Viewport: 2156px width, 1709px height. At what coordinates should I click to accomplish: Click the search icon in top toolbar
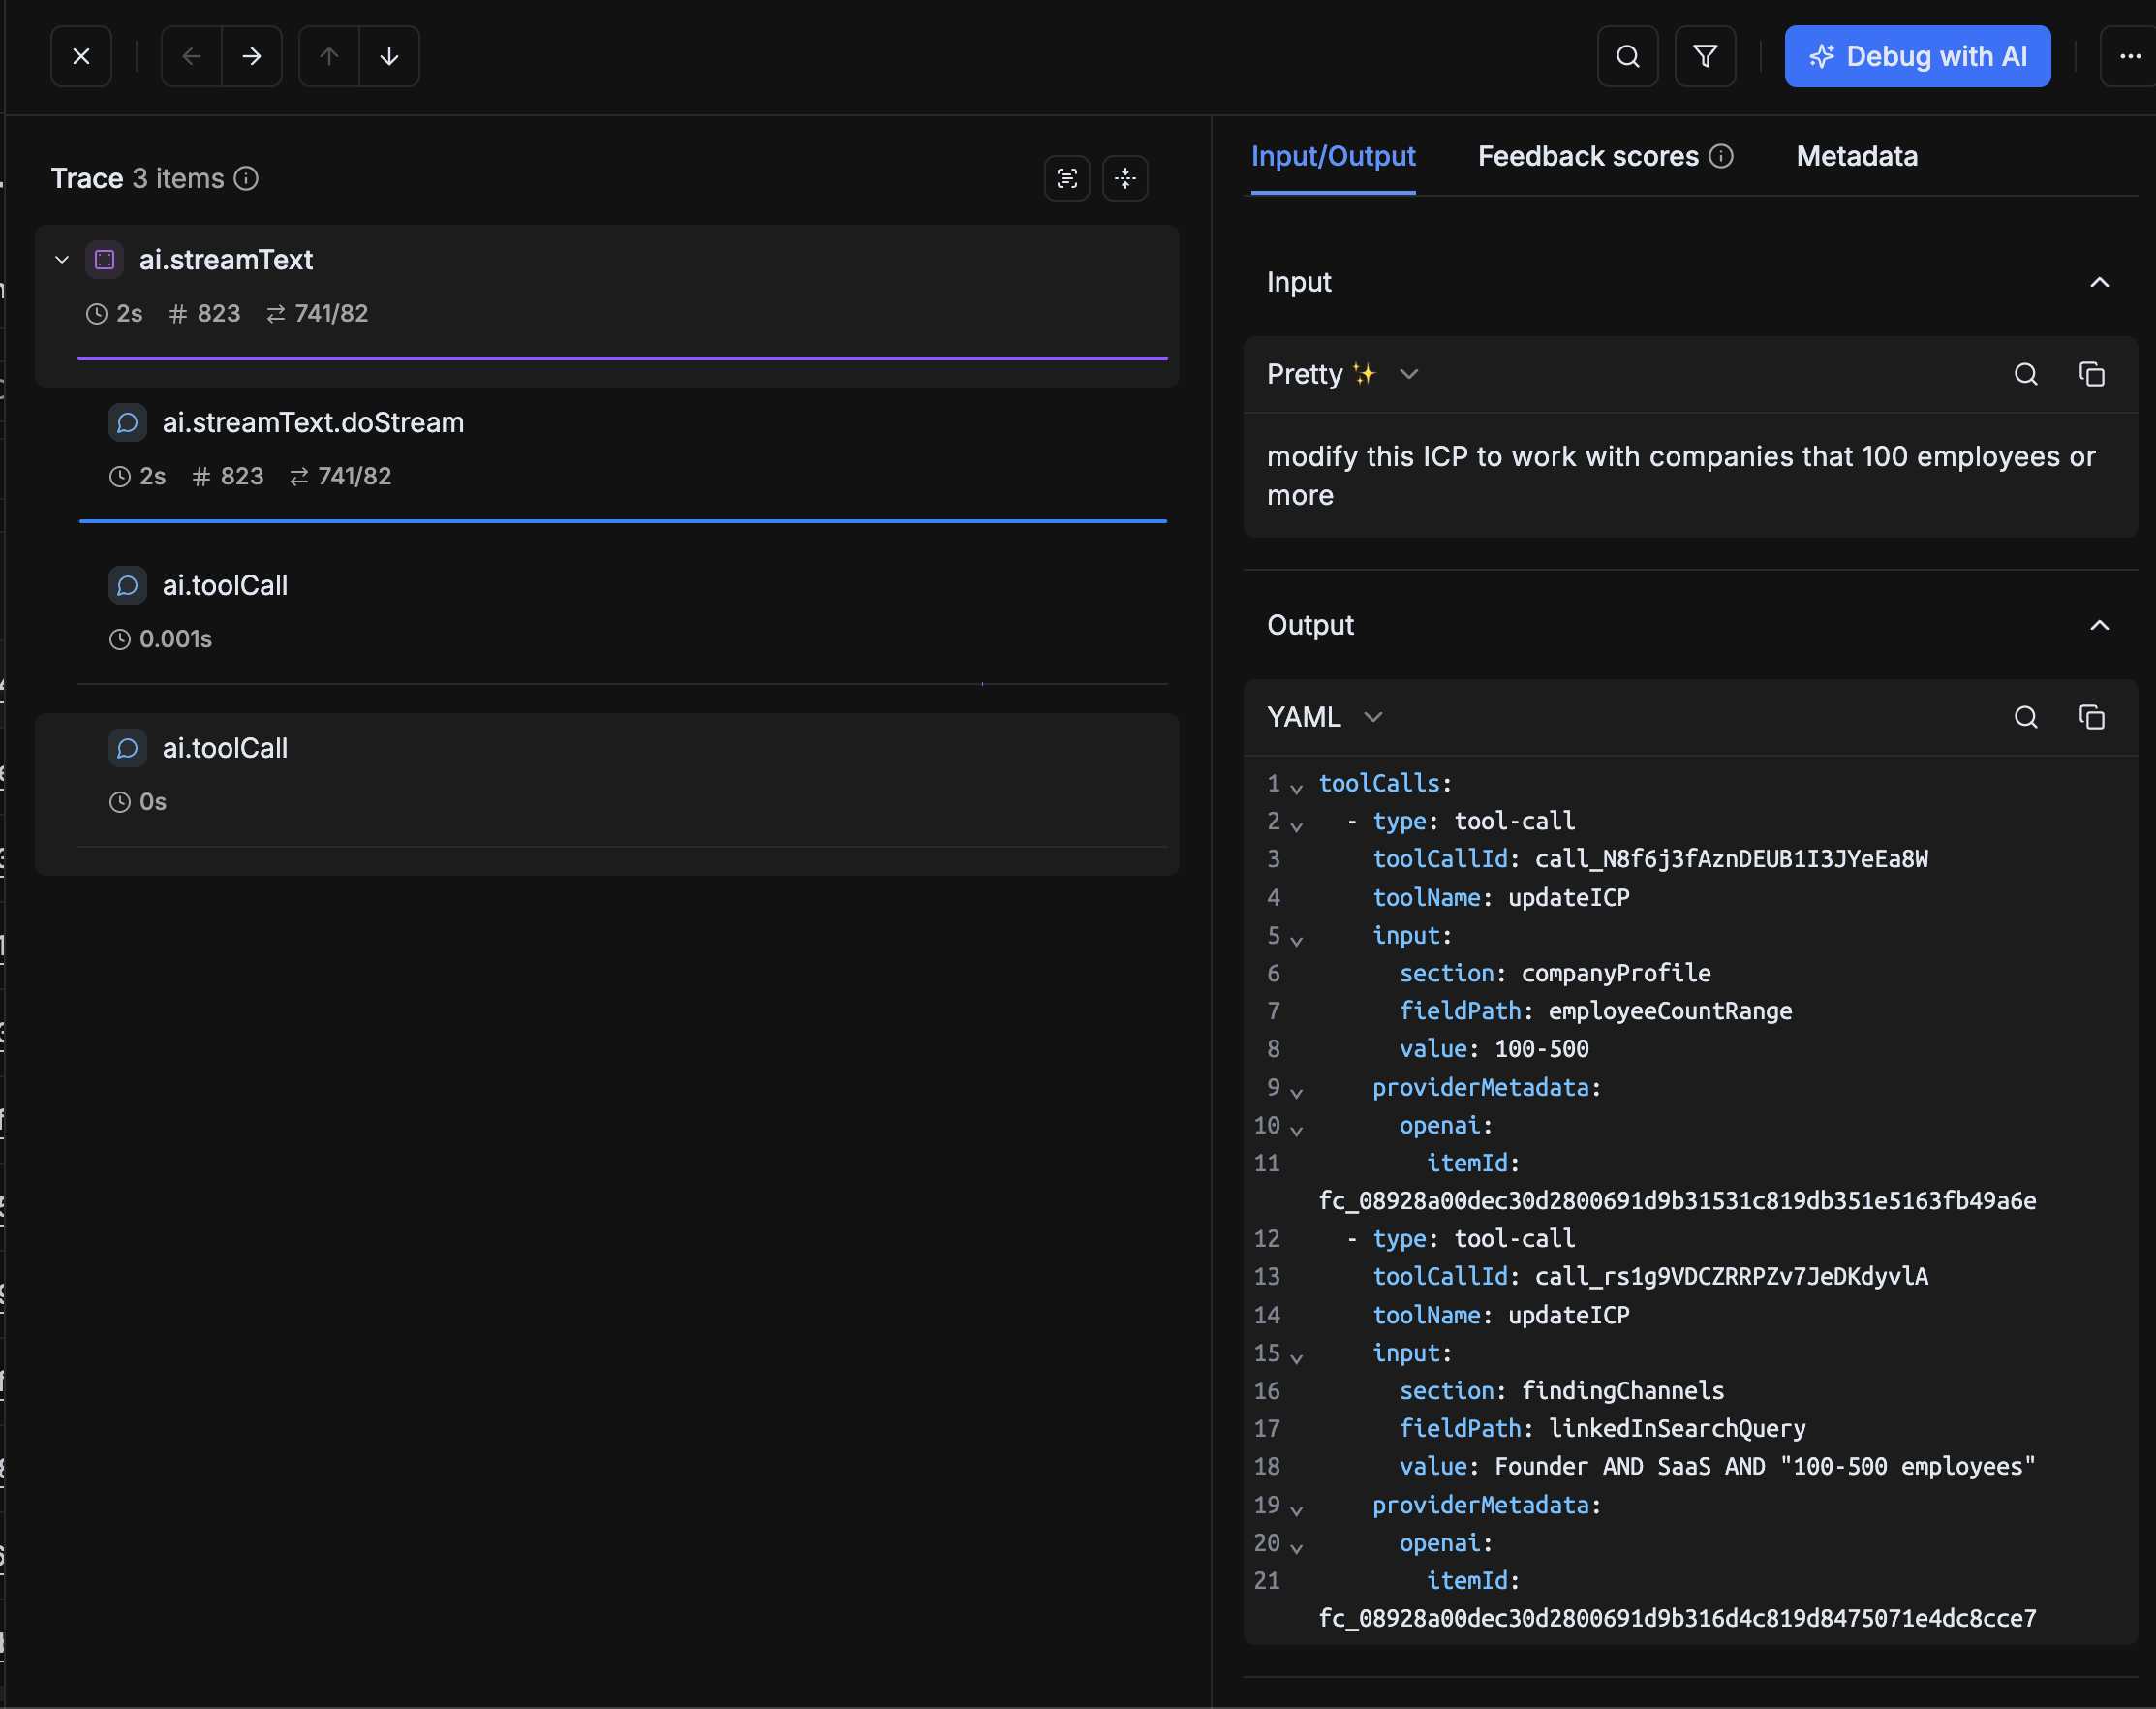[1627, 56]
